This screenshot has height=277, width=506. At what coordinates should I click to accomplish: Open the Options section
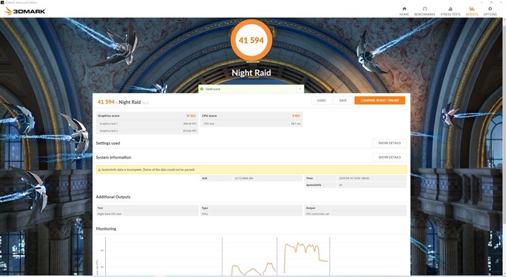click(x=490, y=11)
